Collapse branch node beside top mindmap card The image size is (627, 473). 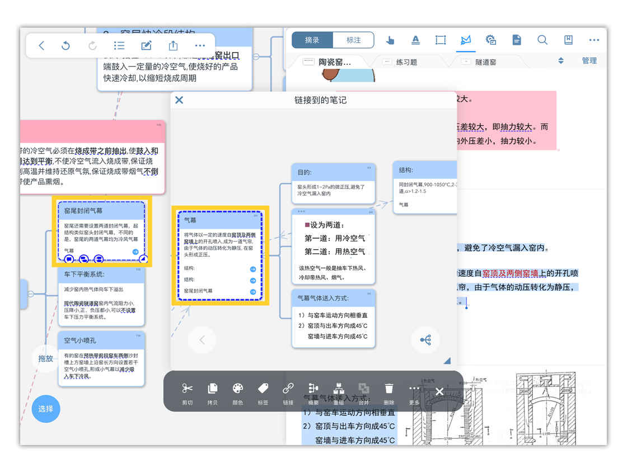256,56
